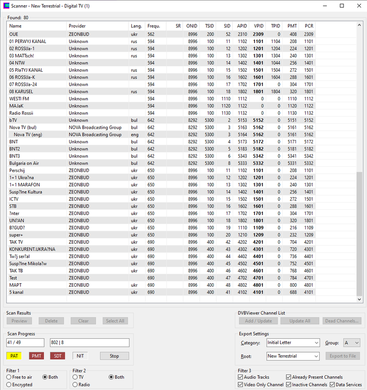This screenshot has width=367, height=390.
Task: Select the 1+1 MARAFON row
Action: point(162,185)
